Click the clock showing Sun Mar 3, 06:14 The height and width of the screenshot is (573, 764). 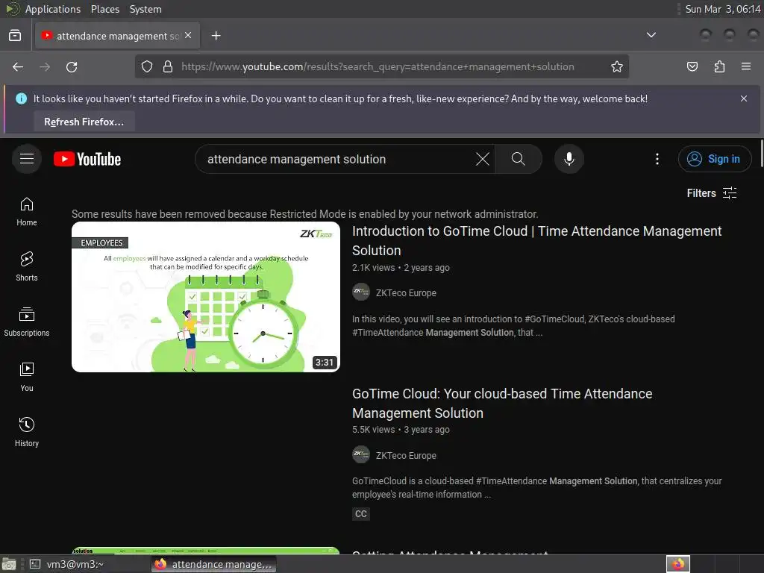(x=722, y=9)
